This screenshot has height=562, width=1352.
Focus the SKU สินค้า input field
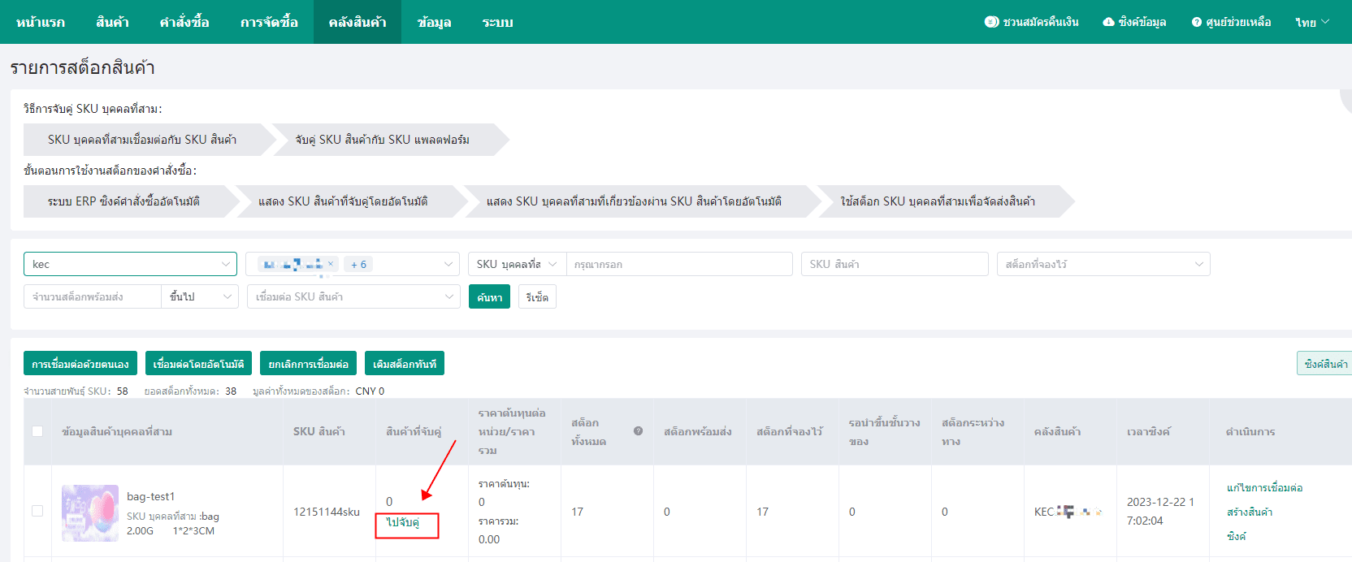894,264
